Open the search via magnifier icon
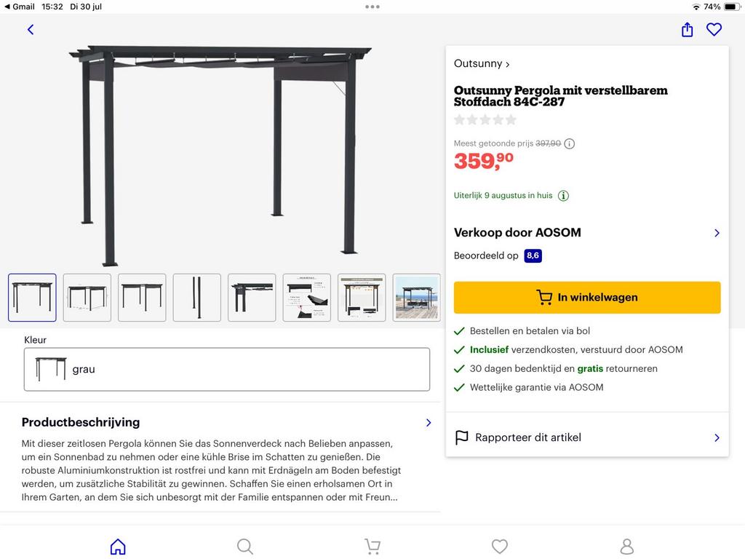 [x=244, y=546]
